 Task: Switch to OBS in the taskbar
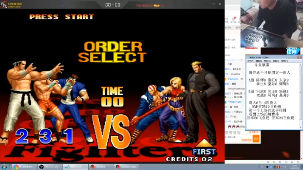pyautogui.click(x=50, y=167)
